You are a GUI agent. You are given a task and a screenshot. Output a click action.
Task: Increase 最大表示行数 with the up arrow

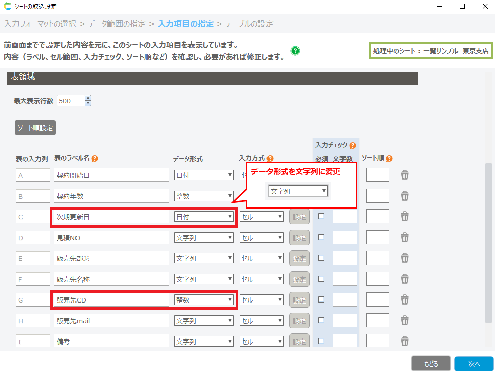[x=88, y=98]
